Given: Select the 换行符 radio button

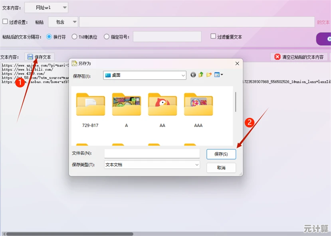Looking at the screenshot, I should [x=49, y=37].
